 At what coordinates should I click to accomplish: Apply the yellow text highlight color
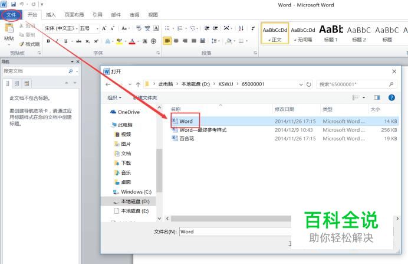click(x=120, y=41)
